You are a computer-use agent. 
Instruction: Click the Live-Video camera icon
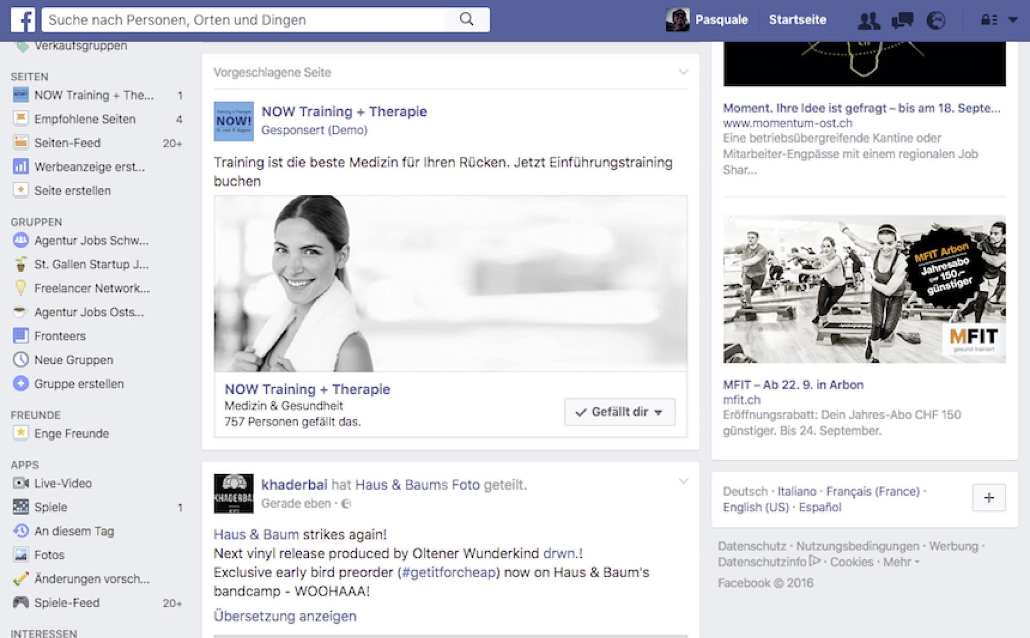click(21, 483)
